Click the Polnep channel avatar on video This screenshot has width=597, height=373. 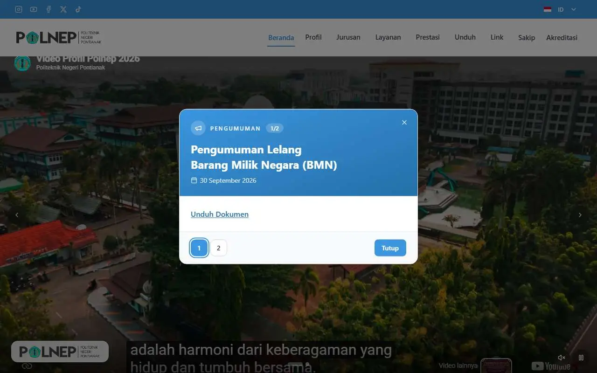pyautogui.click(x=22, y=63)
